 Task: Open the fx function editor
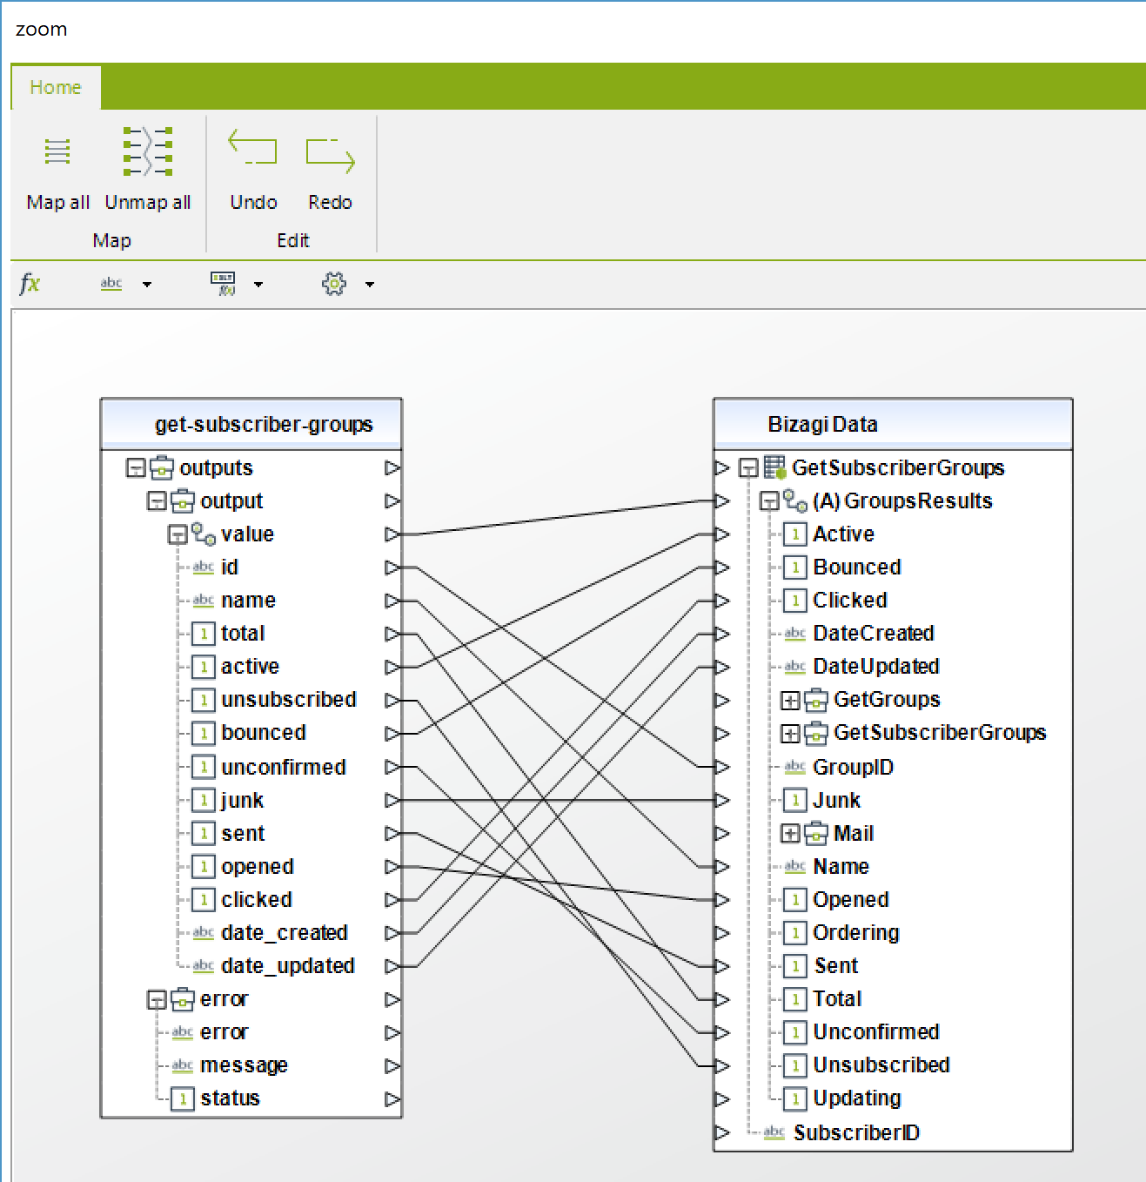[30, 284]
